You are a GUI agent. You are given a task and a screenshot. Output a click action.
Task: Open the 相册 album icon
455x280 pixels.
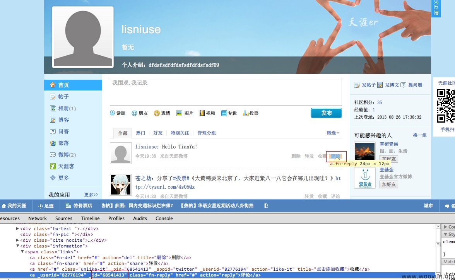pyautogui.click(x=53, y=108)
